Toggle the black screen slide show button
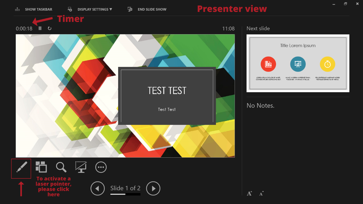The height and width of the screenshot is (204, 363). tap(81, 167)
